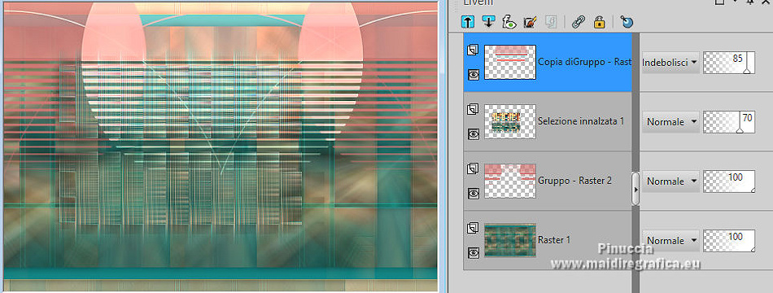Click the lock transparency padlock icon
Viewport: 773px width, 293px height.
point(599,22)
